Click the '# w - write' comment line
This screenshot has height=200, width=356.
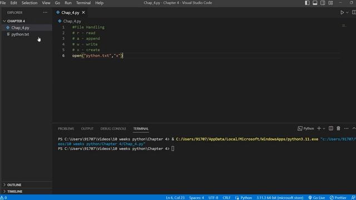(x=85, y=44)
